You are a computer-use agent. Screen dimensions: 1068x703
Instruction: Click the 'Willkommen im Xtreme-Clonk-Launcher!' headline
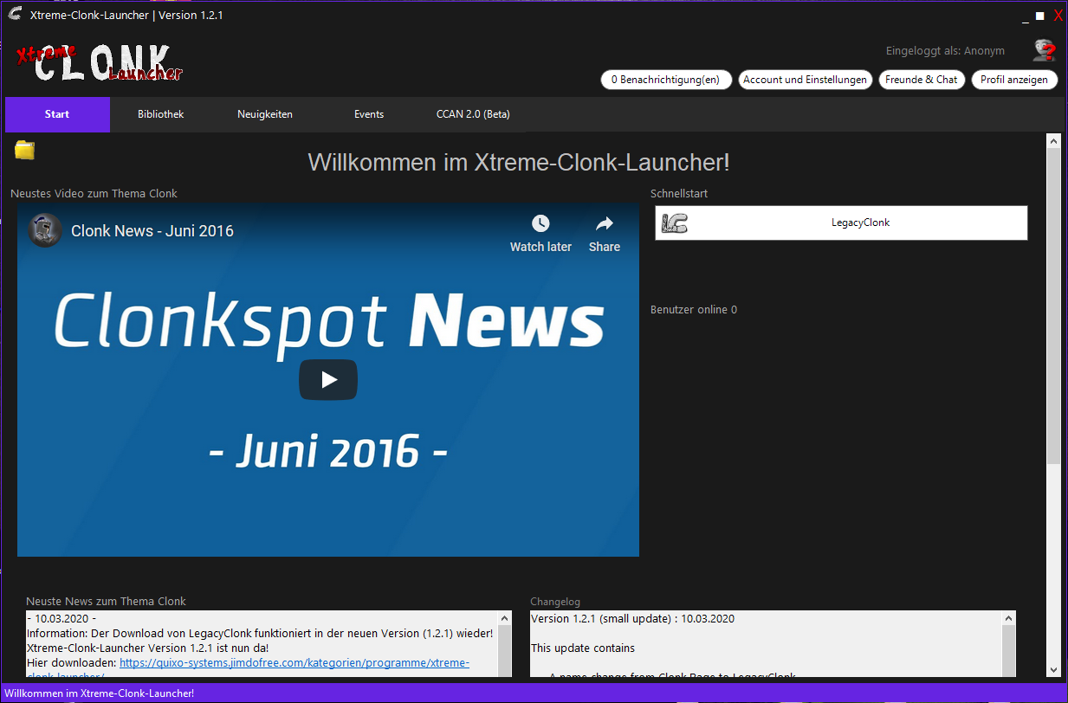tap(519, 162)
